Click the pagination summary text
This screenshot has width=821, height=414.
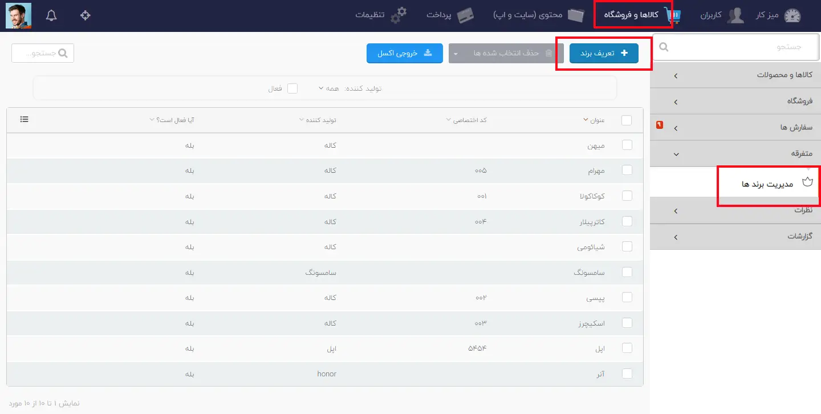click(x=44, y=403)
